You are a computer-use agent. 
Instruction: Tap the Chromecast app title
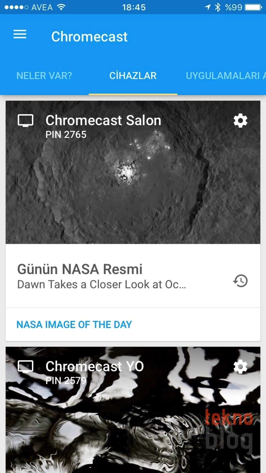89,36
